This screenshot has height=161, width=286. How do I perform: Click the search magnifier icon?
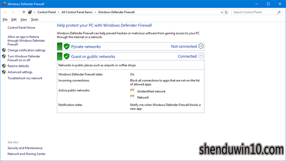click(x=279, y=12)
